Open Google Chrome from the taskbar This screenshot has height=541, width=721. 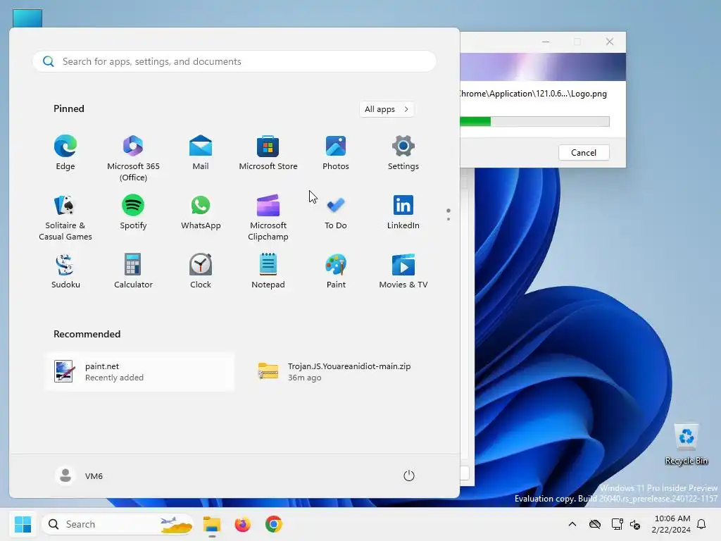(x=274, y=524)
